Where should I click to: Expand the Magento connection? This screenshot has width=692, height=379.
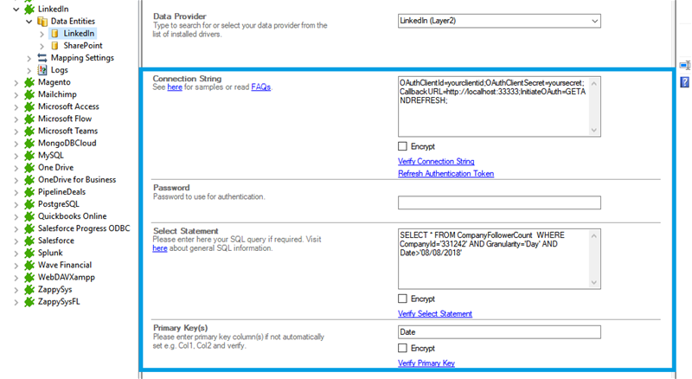(x=16, y=82)
